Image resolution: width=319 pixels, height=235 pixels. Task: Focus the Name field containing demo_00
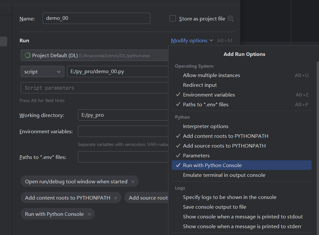pyautogui.click(x=96, y=18)
